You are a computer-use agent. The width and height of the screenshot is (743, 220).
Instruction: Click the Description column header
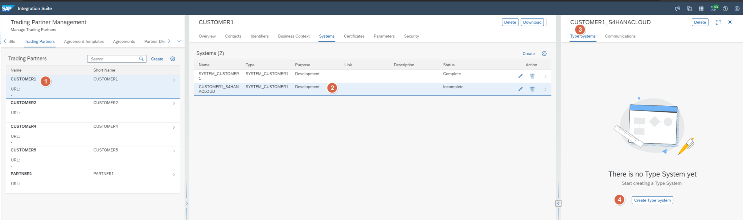[404, 65]
